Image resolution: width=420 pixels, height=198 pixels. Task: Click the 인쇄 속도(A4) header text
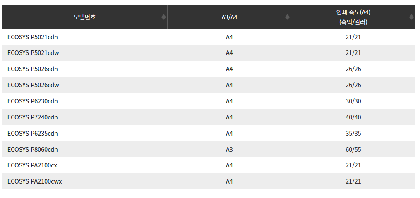coord(353,12)
